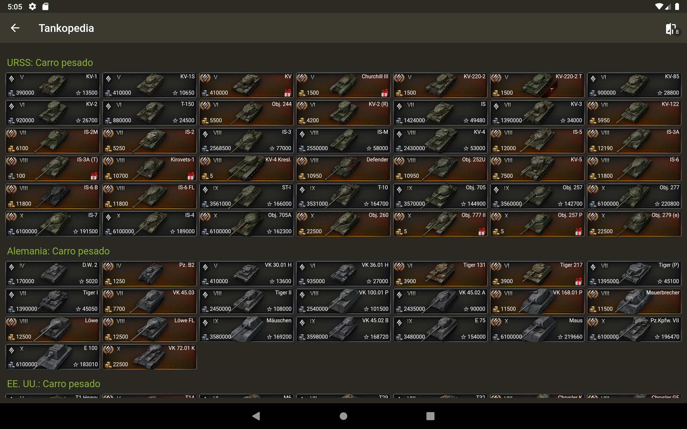Open the Tiger (P) tank card
Image resolution: width=687 pixels, height=429 pixels.
pyautogui.click(x=634, y=273)
